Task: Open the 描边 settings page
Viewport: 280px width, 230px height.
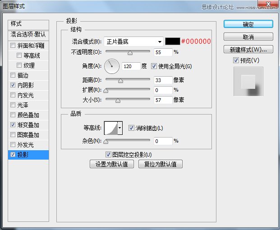Action: click(x=23, y=75)
